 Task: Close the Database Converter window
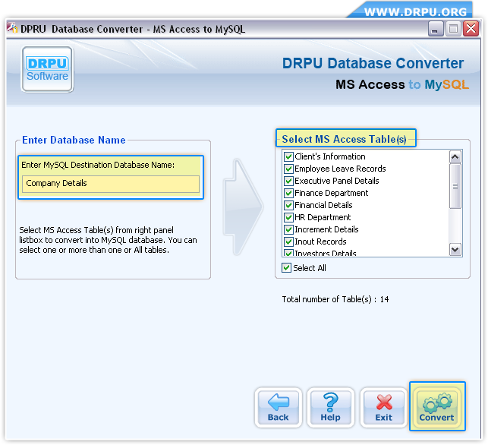[x=471, y=29]
